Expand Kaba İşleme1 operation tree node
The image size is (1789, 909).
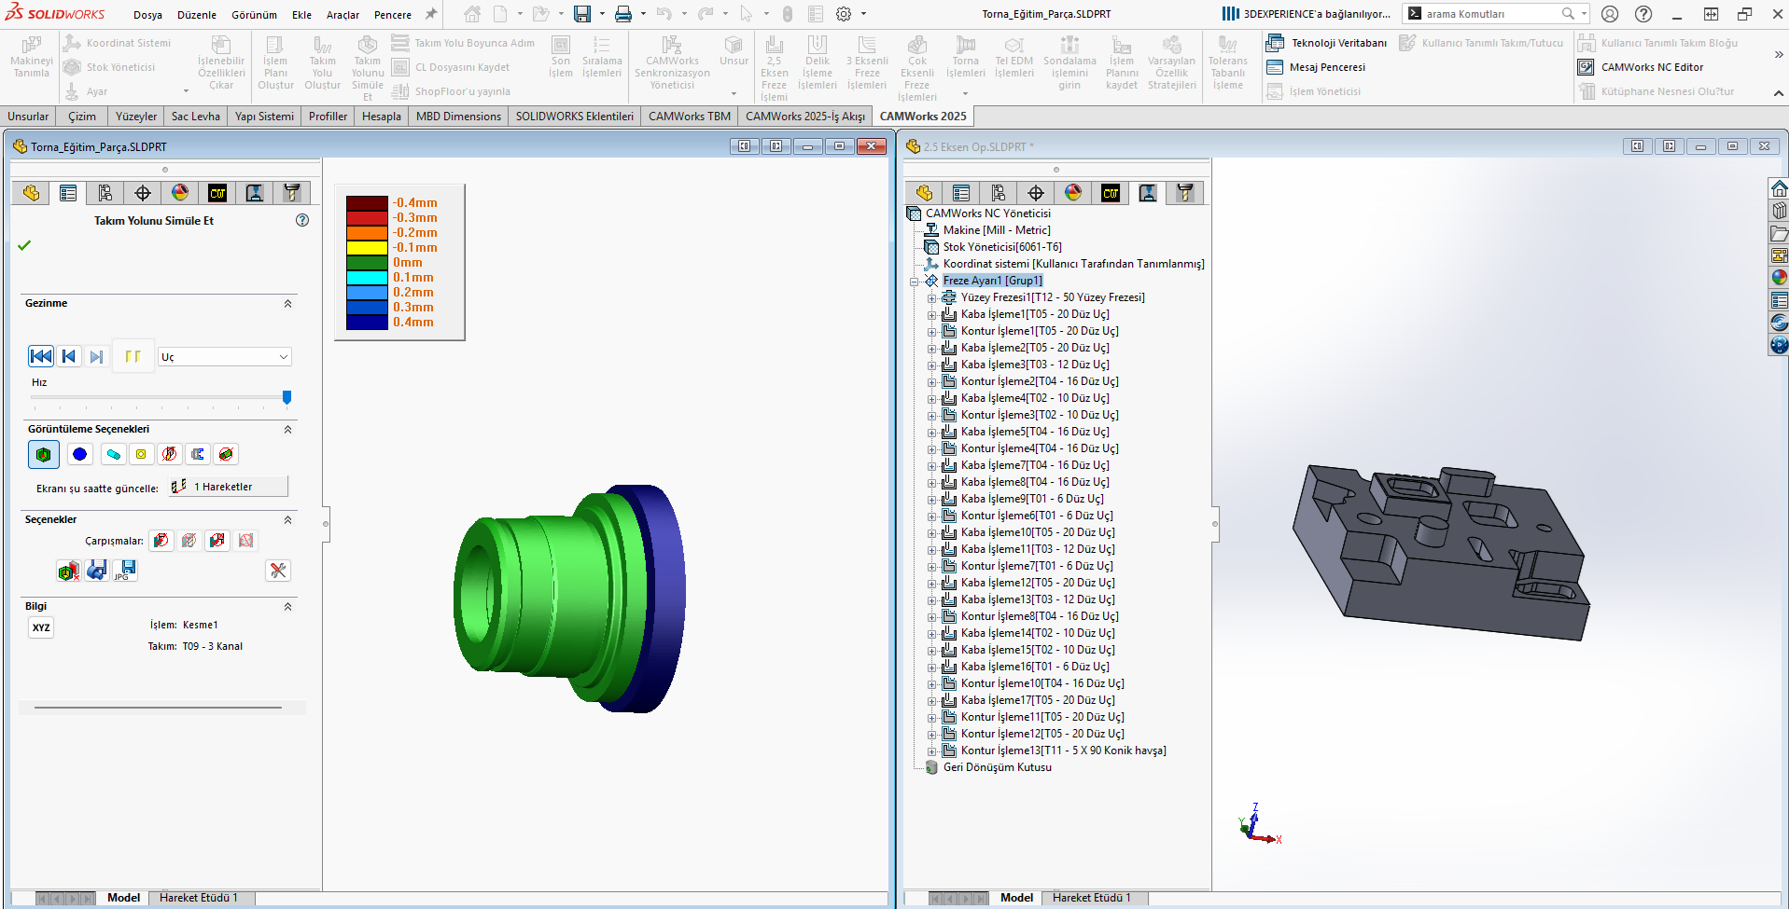[x=931, y=315]
